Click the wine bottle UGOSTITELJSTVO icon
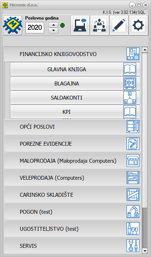 coord(133,229)
